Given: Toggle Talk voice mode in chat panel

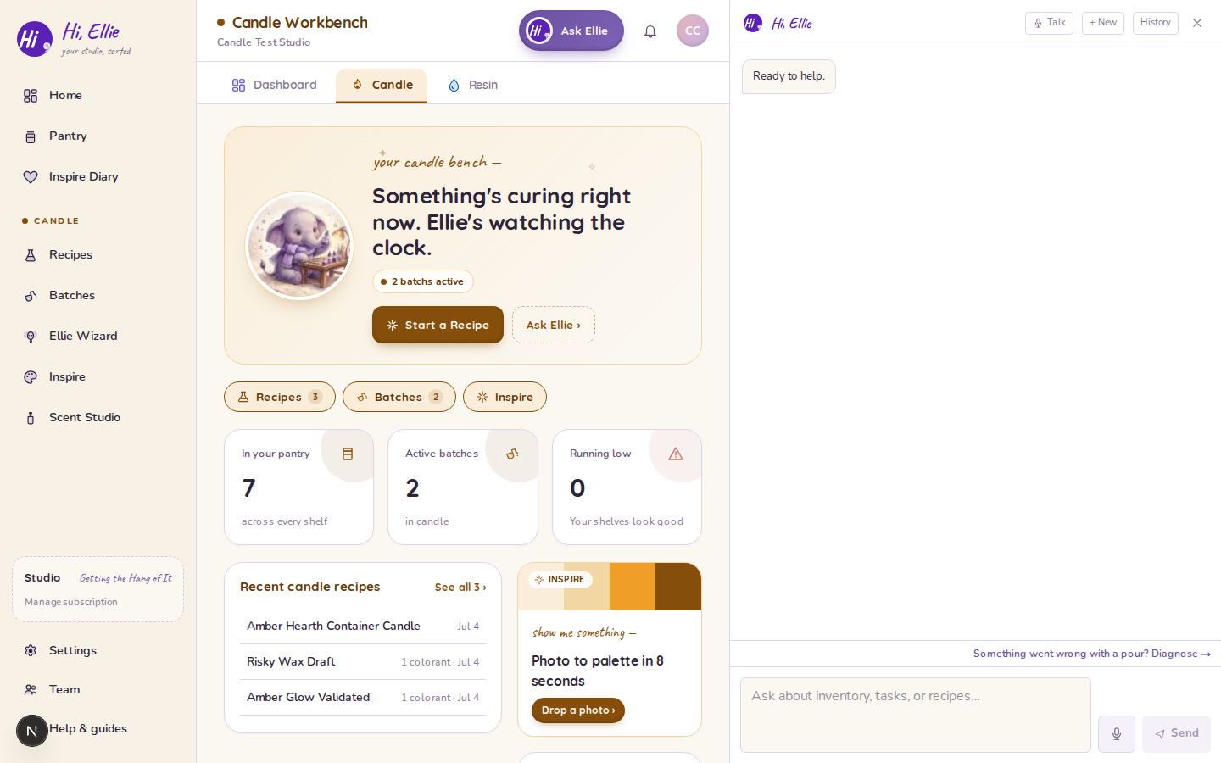Looking at the screenshot, I should [x=1049, y=23].
